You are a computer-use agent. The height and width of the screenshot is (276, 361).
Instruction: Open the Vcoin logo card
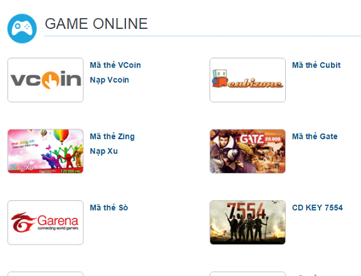pyautogui.click(x=45, y=80)
